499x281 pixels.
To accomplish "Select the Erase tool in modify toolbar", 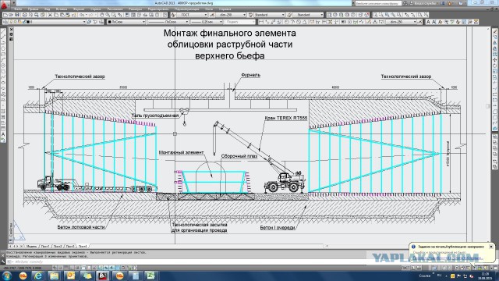I will 495,31.
